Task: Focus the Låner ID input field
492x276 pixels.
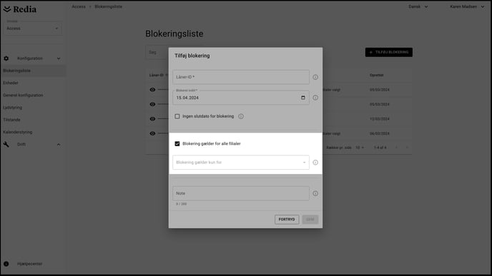Action: (241, 77)
